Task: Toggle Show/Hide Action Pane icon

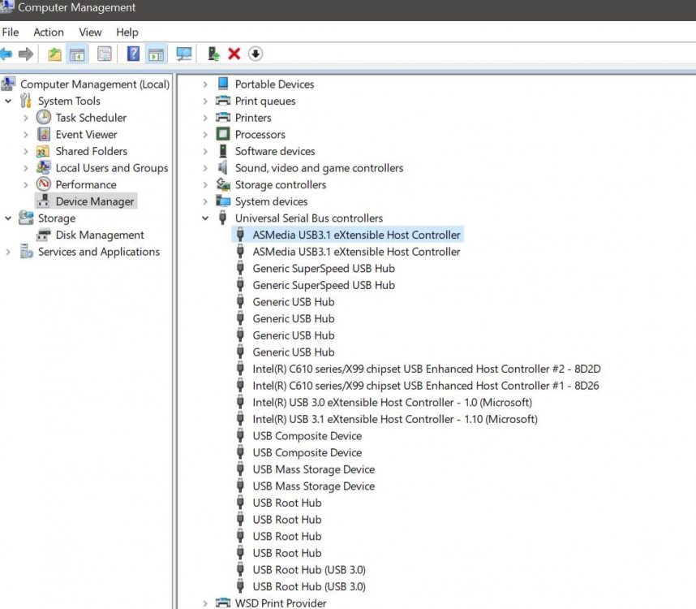Action: click(x=156, y=54)
